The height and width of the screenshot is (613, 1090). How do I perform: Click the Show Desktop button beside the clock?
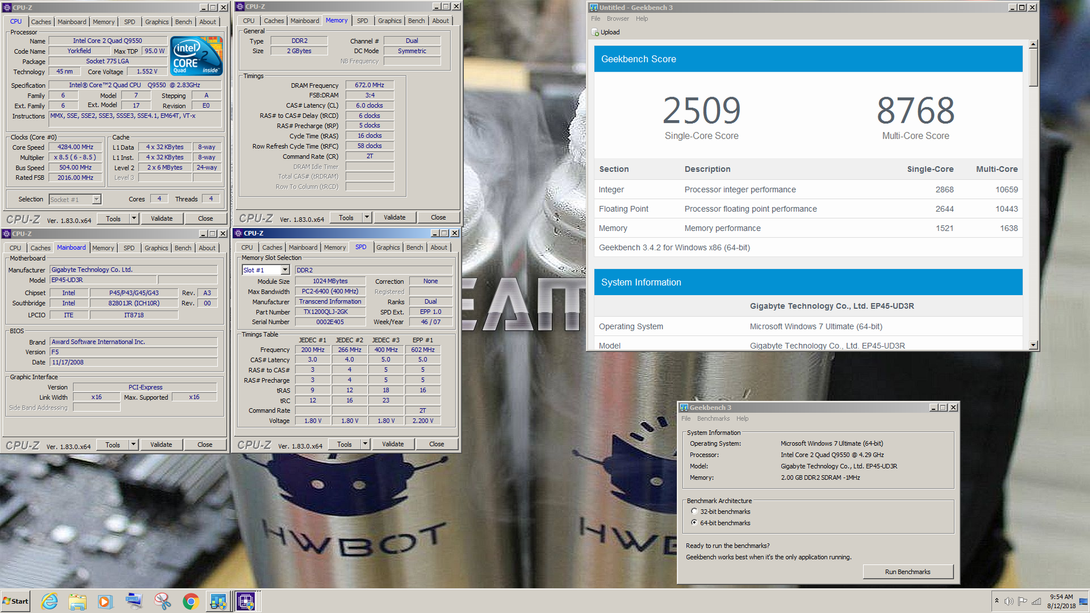pos(1084,601)
